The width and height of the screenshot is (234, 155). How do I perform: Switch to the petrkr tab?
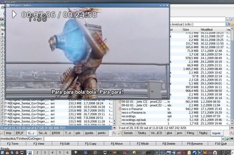pyautogui.click(x=102, y=133)
